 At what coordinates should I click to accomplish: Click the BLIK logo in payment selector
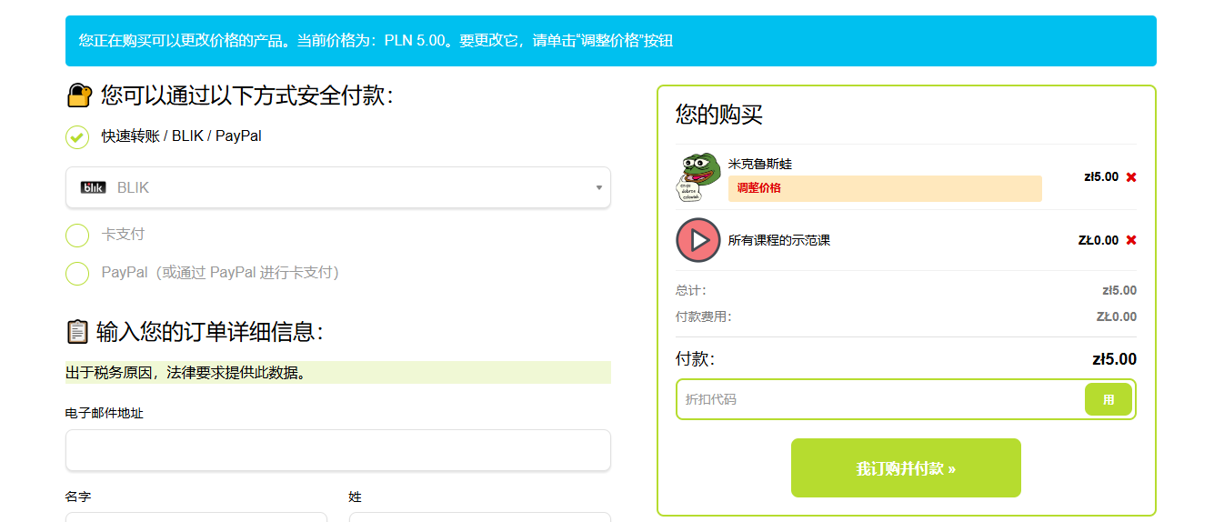click(93, 187)
